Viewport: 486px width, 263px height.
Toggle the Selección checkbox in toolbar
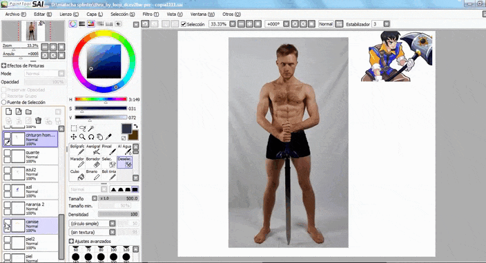184,24
